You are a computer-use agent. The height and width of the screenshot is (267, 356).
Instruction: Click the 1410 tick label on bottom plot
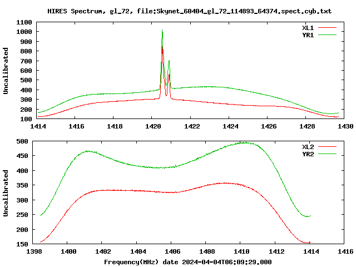(x=241, y=251)
